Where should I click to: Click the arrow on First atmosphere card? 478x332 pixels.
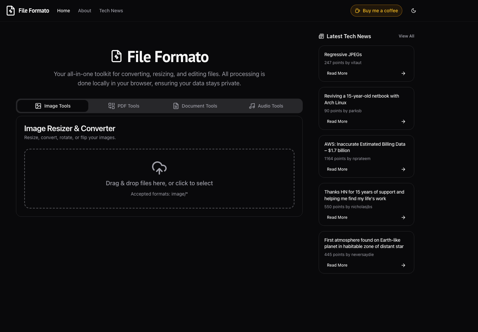403,265
